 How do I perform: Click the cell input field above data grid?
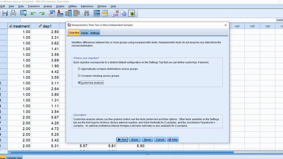coord(148,20)
